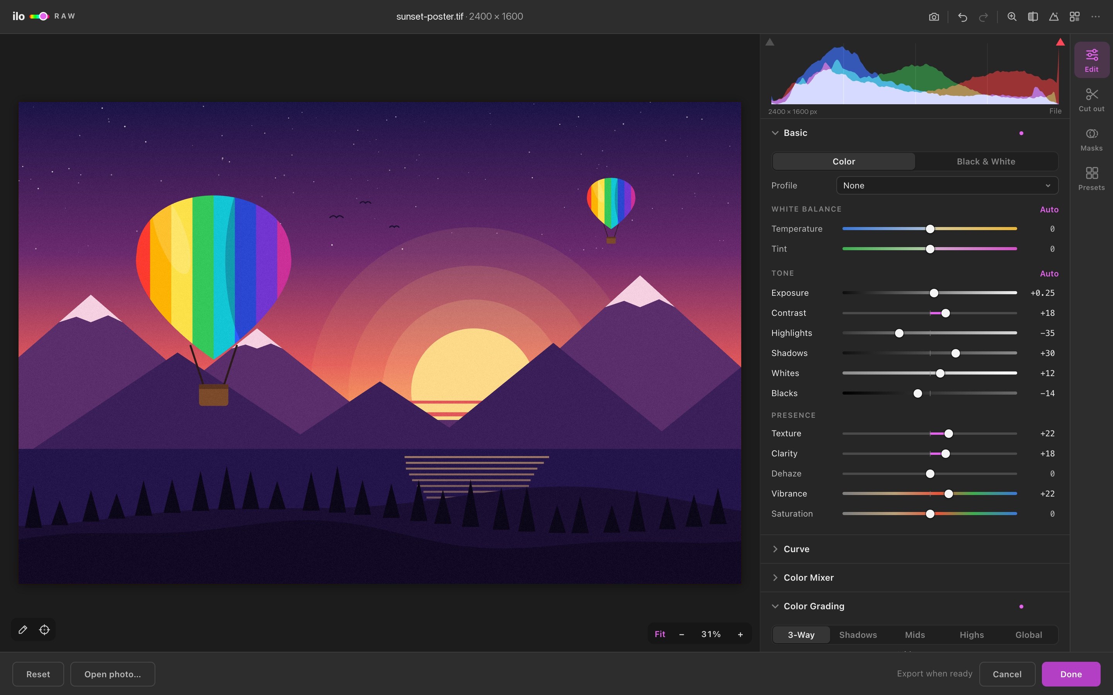Select the Mids color grading tab
Viewport: 1113px width, 695px height.
915,635
